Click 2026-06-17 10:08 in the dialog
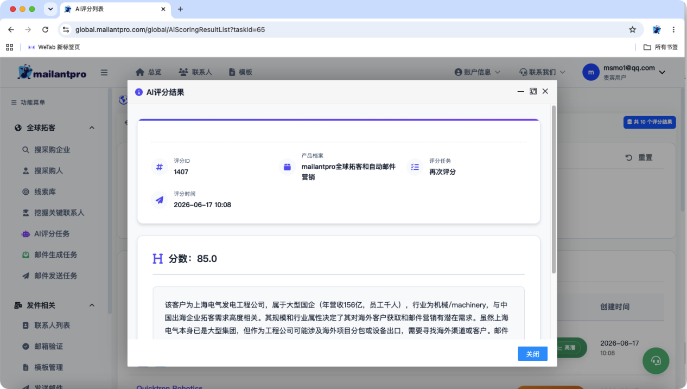Image resolution: width=687 pixels, height=389 pixels. coord(202,205)
